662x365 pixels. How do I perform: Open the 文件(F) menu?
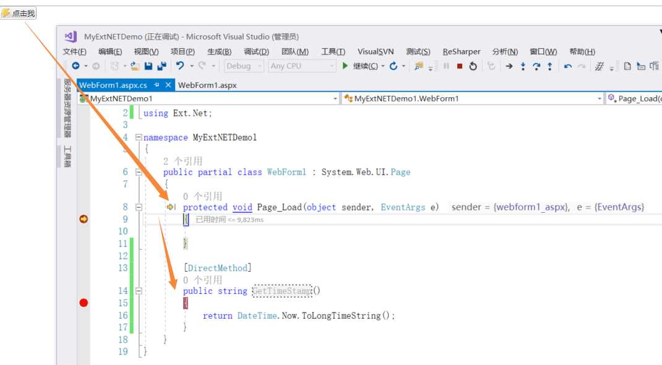pos(75,51)
